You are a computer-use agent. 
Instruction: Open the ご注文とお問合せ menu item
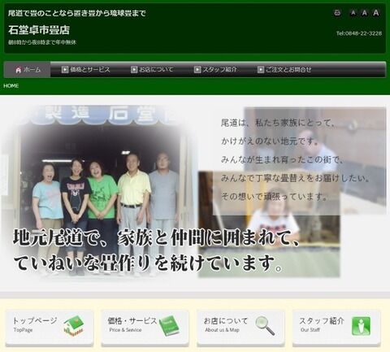[284, 70]
